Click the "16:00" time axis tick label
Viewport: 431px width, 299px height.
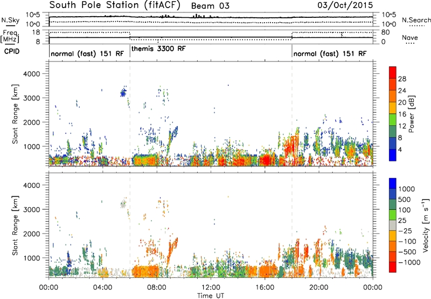click(265, 287)
